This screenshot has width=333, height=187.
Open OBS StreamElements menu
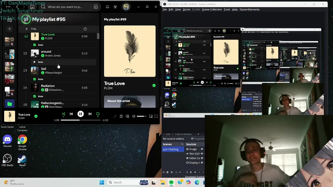[249, 9]
